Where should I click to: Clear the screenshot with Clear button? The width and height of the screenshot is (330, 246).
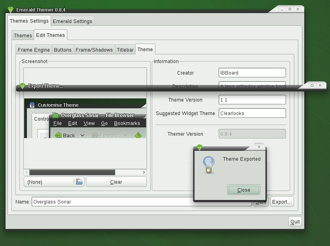point(116,182)
